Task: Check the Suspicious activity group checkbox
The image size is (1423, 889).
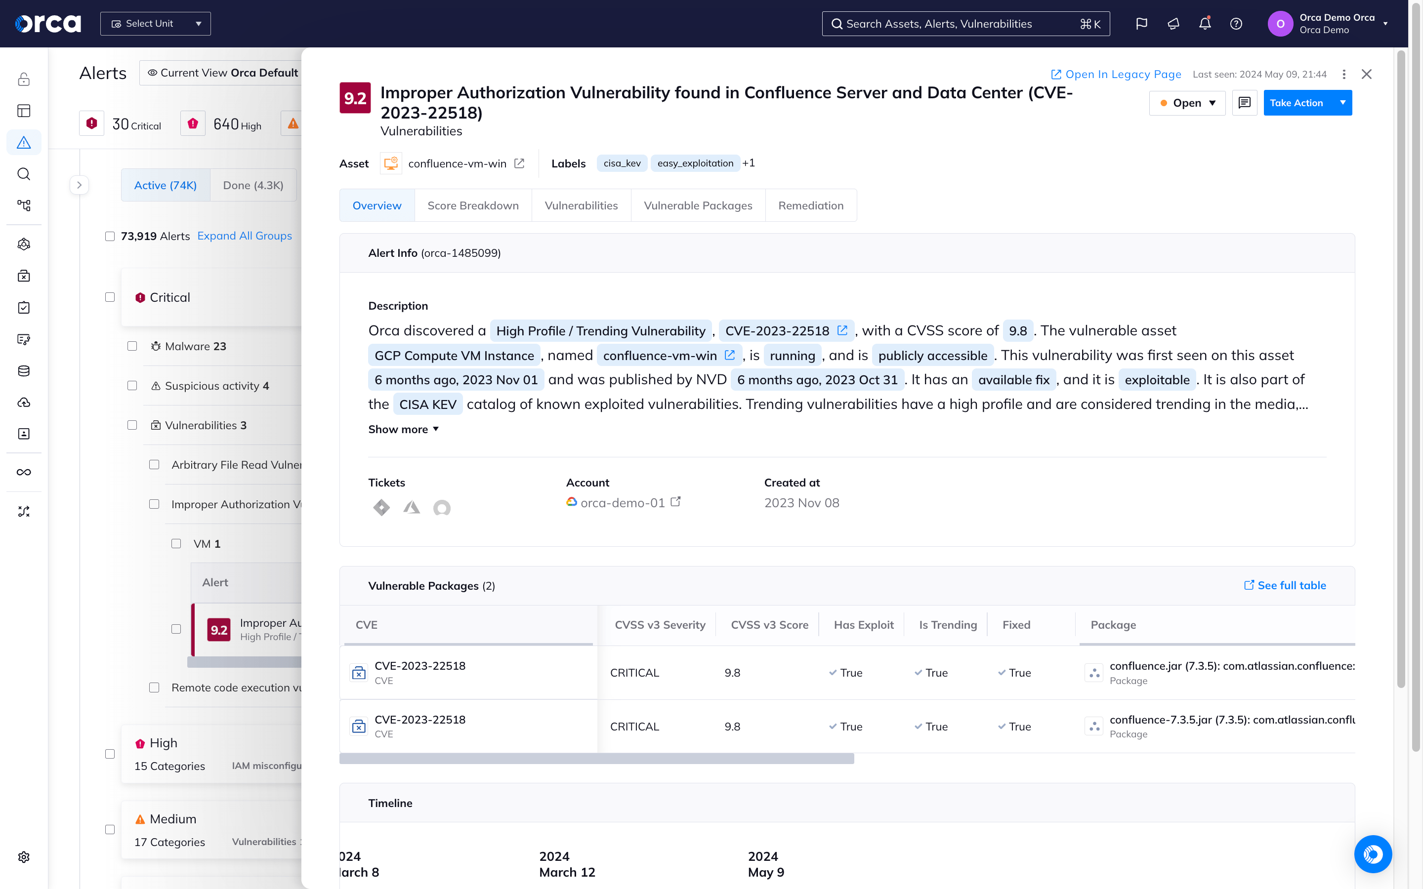Action: [132, 386]
